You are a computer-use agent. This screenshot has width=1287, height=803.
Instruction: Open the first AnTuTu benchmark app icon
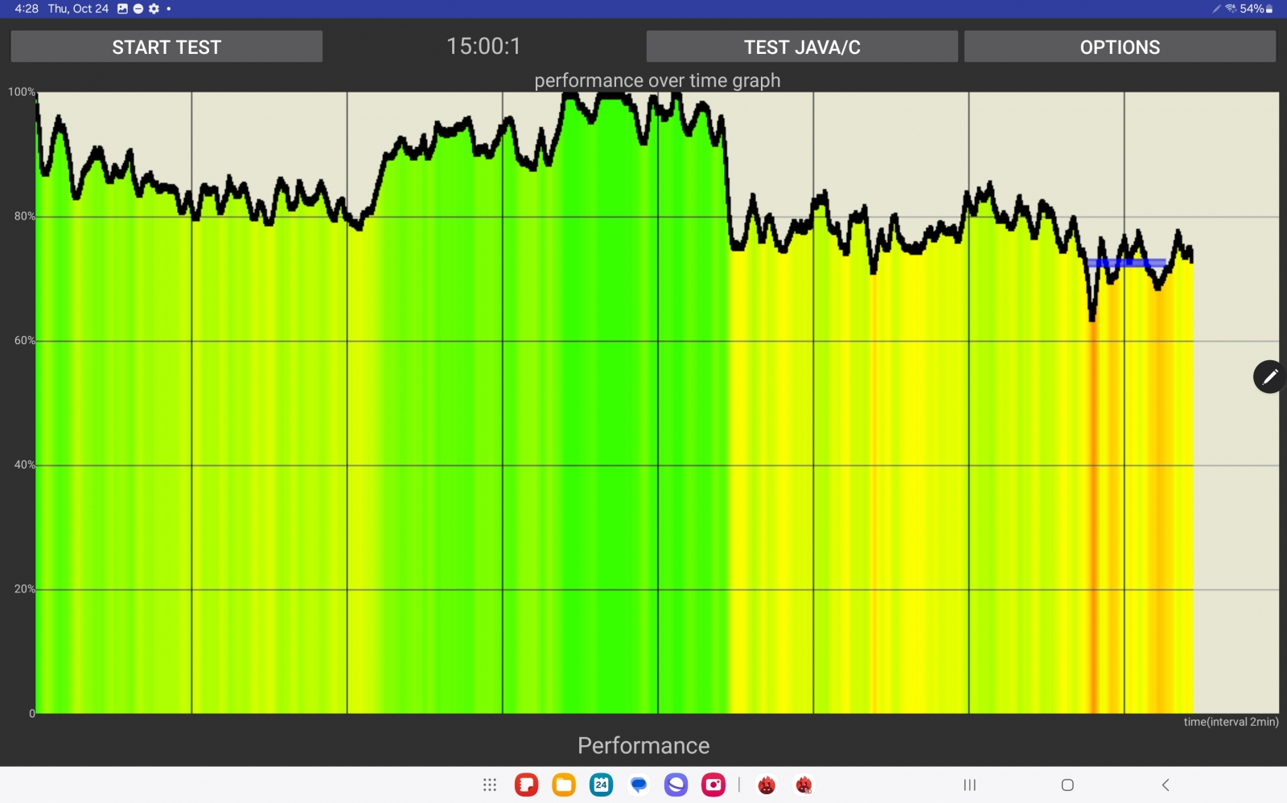coord(767,785)
